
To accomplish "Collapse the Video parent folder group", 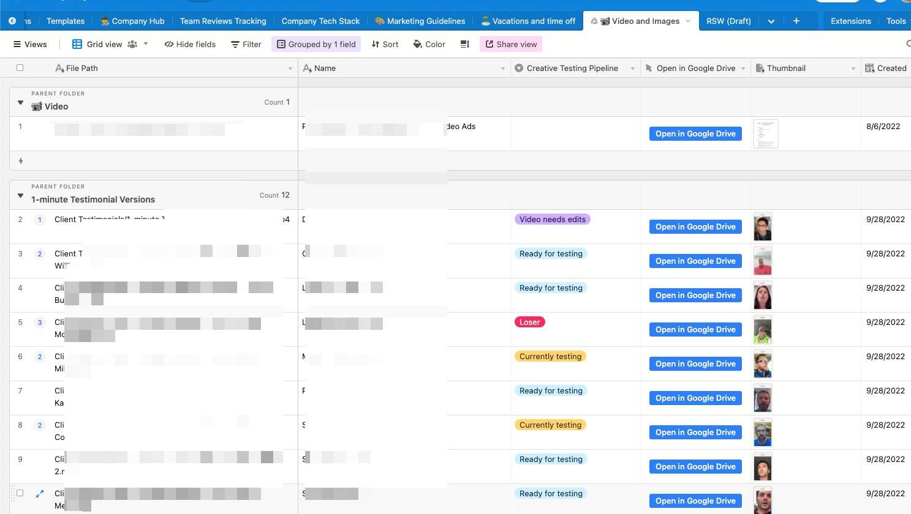I will point(20,103).
